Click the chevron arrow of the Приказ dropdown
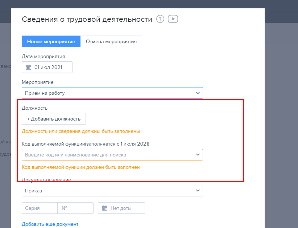Screen dimensions: 298x228 198,191
